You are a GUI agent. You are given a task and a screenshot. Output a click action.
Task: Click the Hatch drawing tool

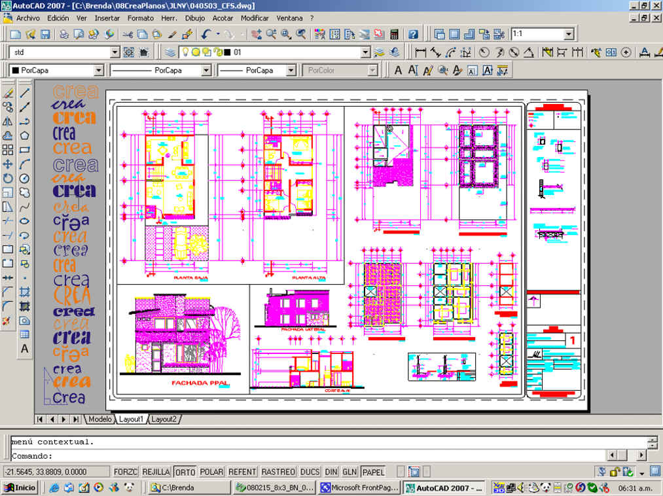[25, 292]
